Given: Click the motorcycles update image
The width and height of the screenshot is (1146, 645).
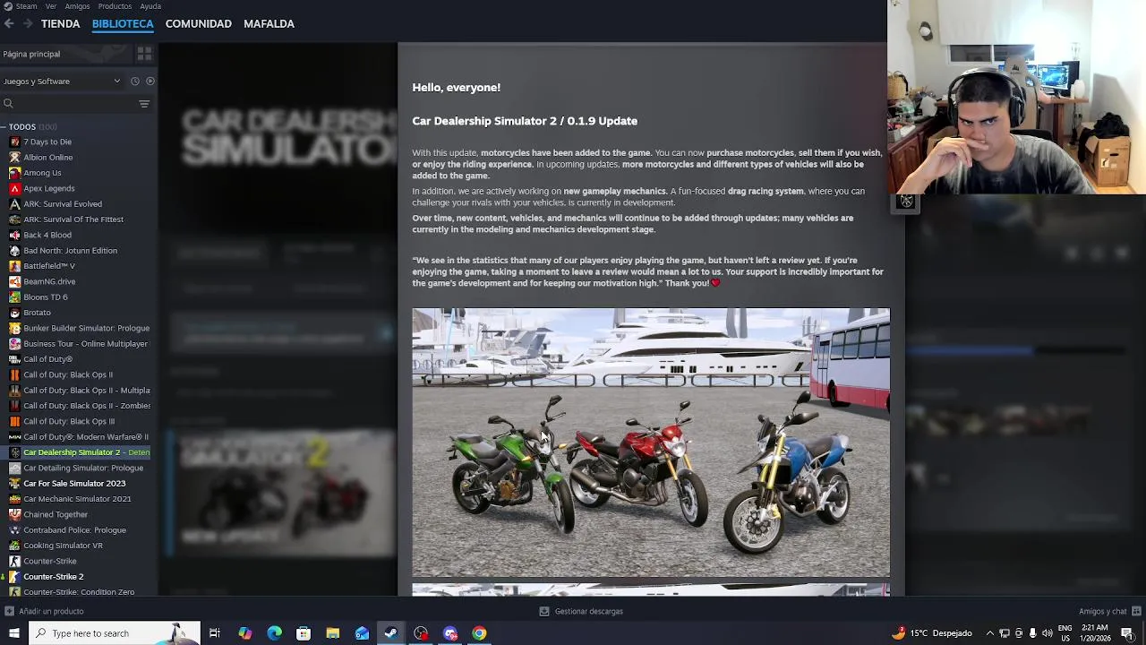Looking at the screenshot, I should click(651, 443).
